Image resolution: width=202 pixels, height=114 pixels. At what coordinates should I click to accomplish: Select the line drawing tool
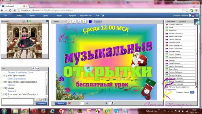[74, 22]
